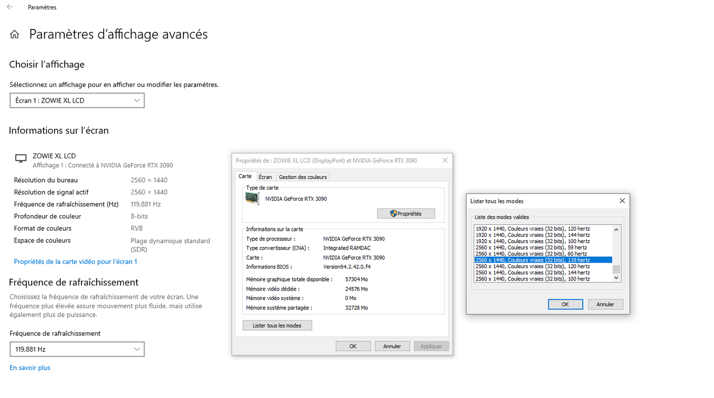Click the 119,881 Hz value in Informations sur l'écran
The height and width of the screenshot is (398, 714).
coord(146,204)
